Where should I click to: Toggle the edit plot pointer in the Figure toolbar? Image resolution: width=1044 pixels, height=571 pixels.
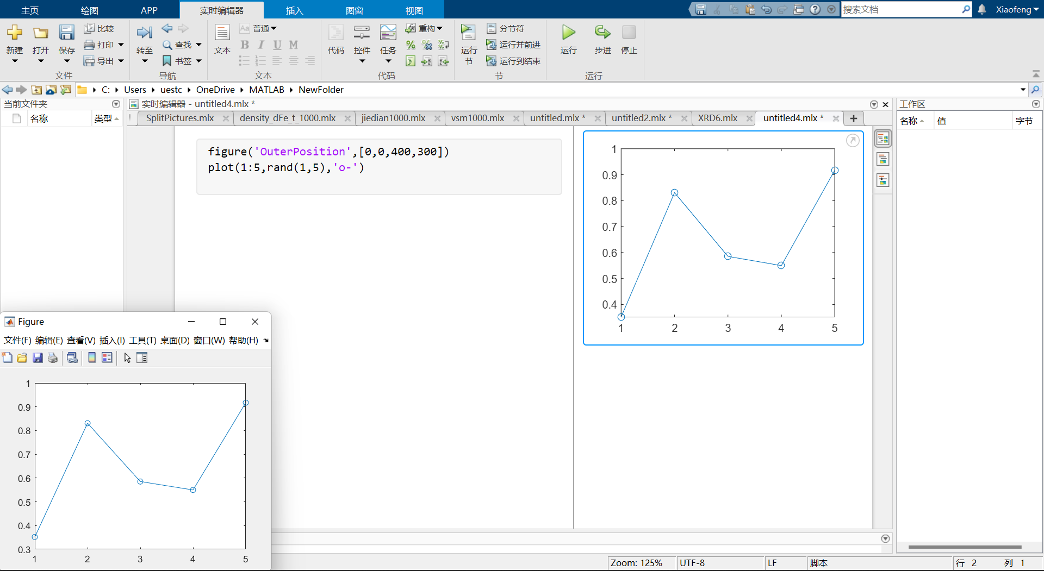coord(127,357)
